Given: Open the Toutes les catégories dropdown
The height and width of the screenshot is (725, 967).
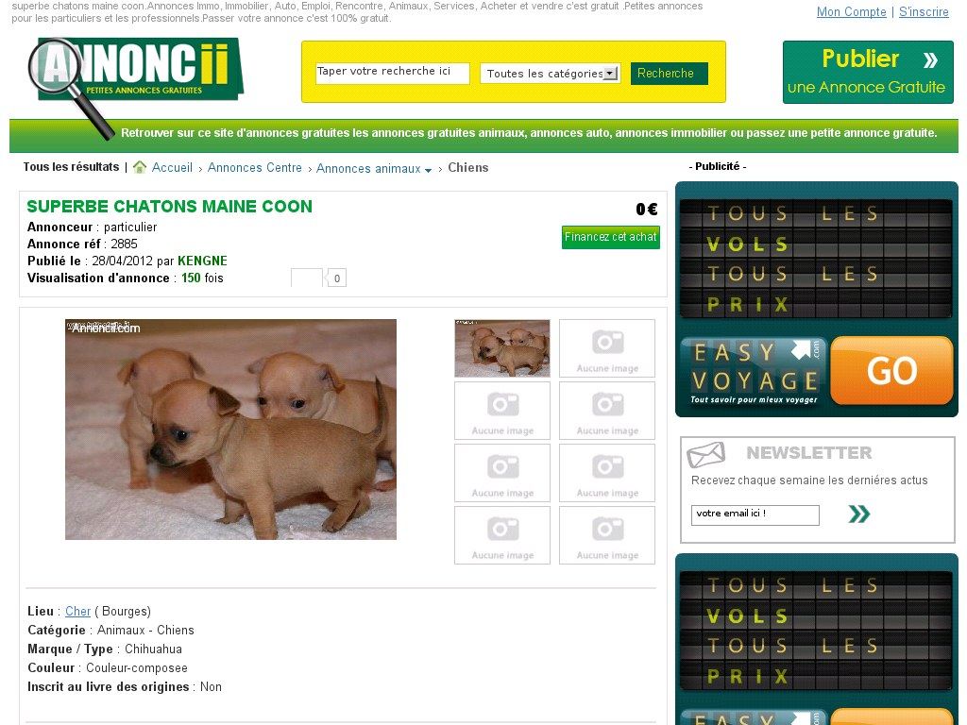Looking at the screenshot, I should pos(551,74).
